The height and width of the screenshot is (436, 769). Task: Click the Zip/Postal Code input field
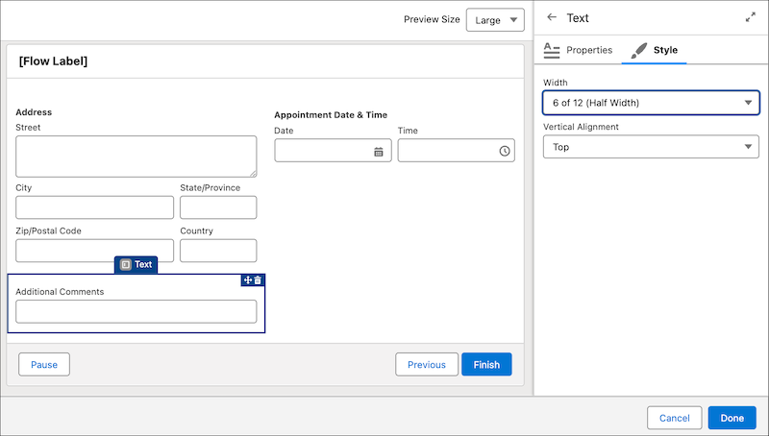94,251
